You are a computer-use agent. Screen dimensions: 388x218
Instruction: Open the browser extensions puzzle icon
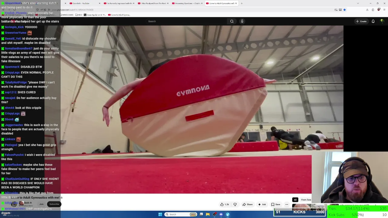click(373, 10)
